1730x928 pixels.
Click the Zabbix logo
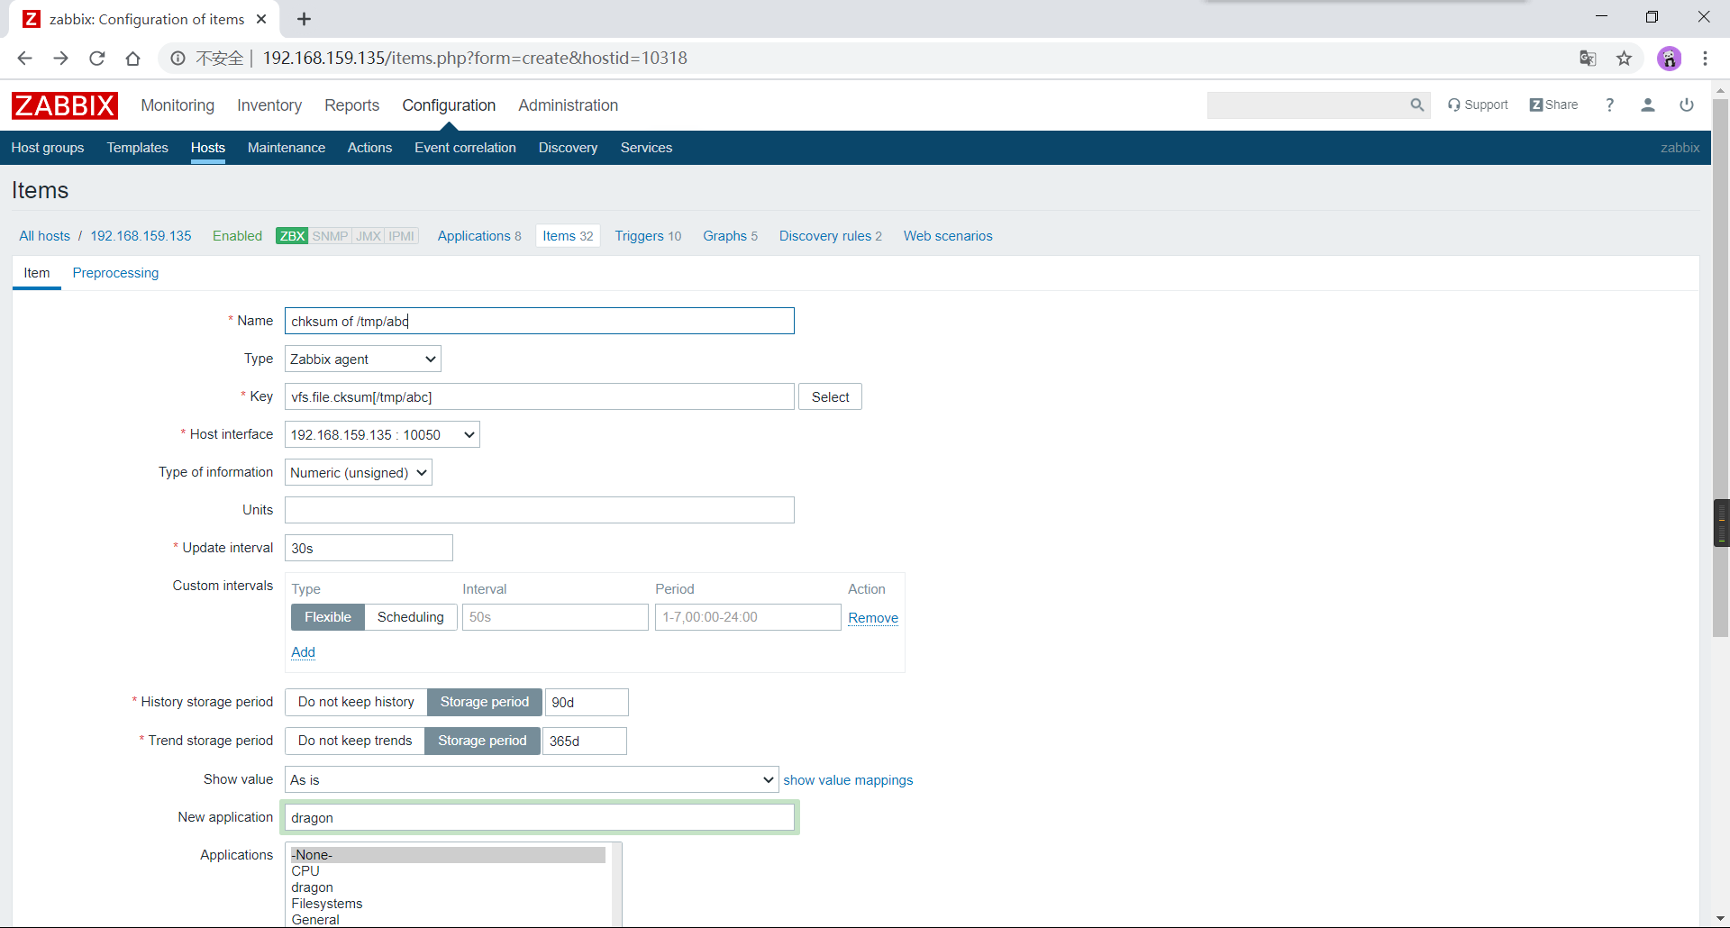click(65, 105)
